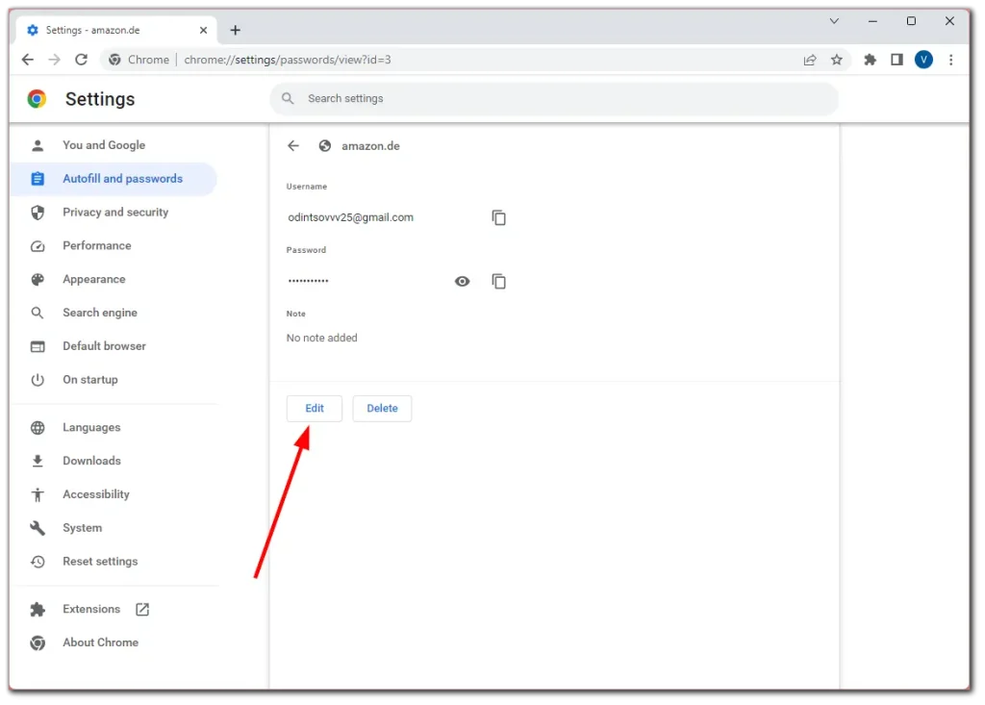Click the Chrome logo next to Settings

[x=38, y=99]
